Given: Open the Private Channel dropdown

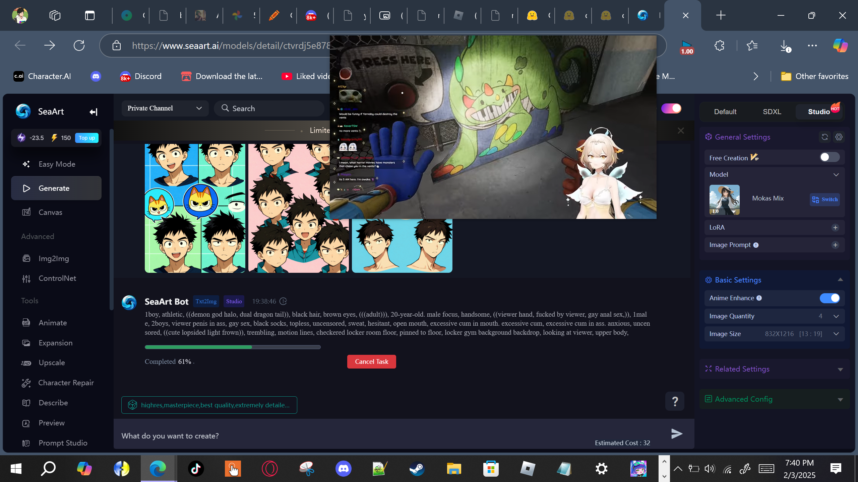Looking at the screenshot, I should tap(165, 108).
